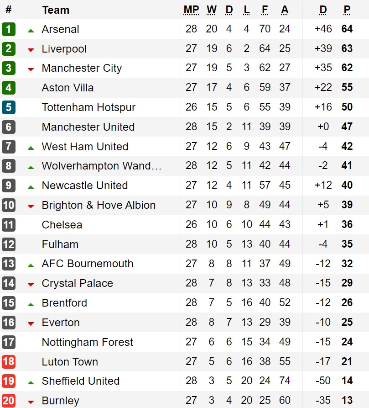Click the green up arrow beside Brentford
This screenshot has height=408, width=369.
[31, 304]
